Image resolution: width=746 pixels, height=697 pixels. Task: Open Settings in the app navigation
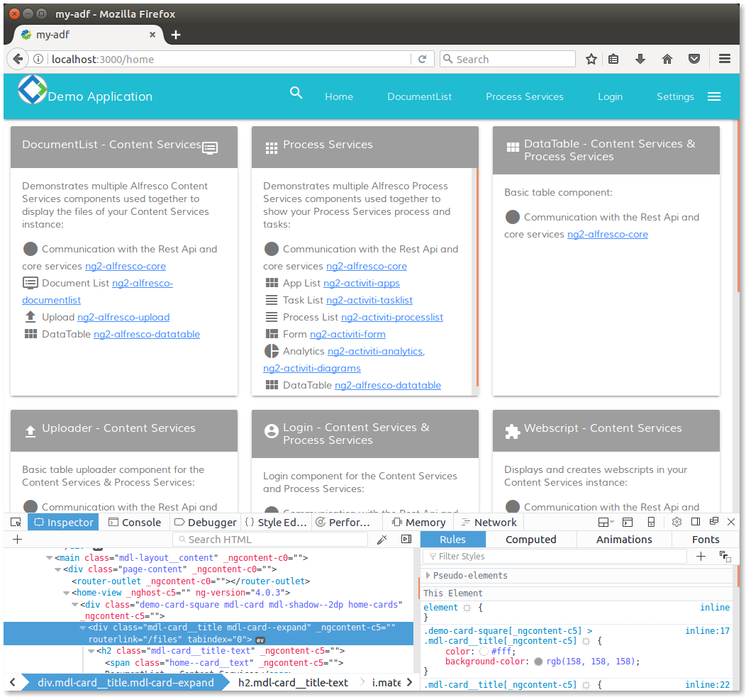click(x=675, y=96)
